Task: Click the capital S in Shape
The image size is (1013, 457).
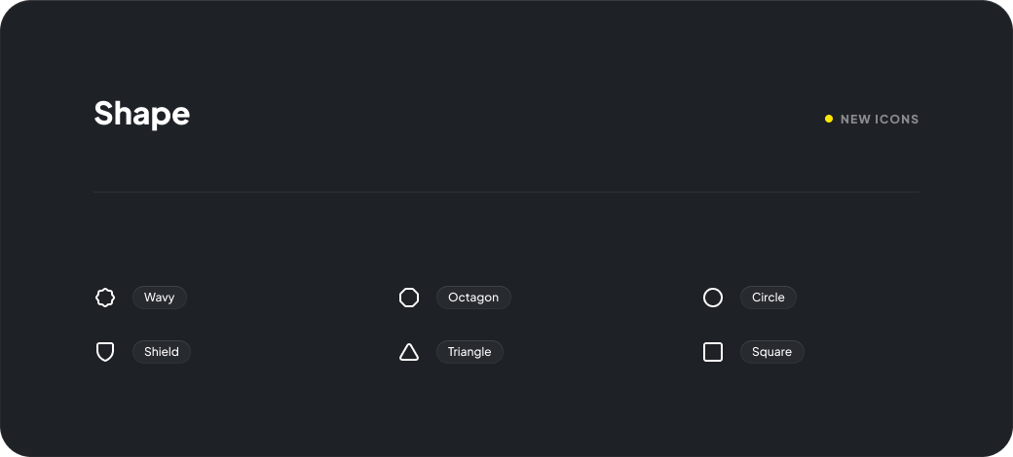Action: pos(103,114)
